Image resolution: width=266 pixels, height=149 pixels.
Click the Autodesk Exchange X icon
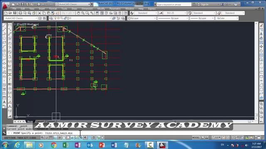[x=222, y=5]
